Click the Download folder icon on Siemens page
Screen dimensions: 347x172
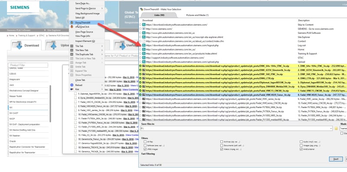pos(17,45)
